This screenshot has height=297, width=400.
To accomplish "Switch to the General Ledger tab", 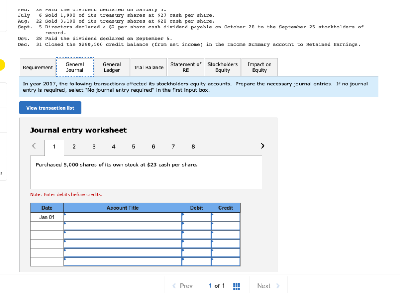I will [x=112, y=67].
